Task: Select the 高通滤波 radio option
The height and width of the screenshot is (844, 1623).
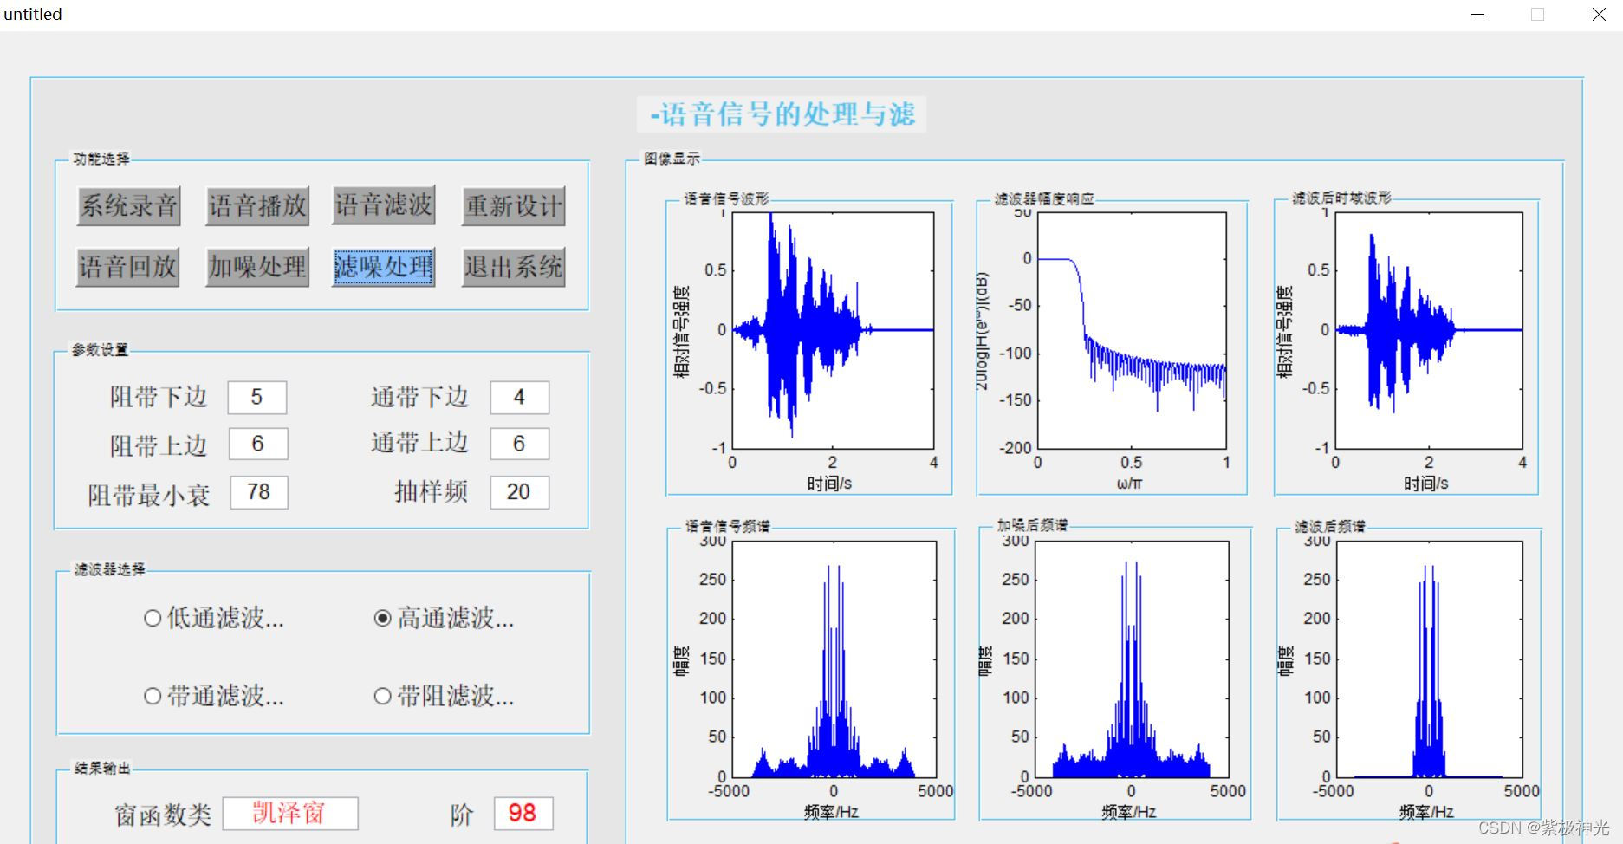Action: pyautogui.click(x=444, y=618)
